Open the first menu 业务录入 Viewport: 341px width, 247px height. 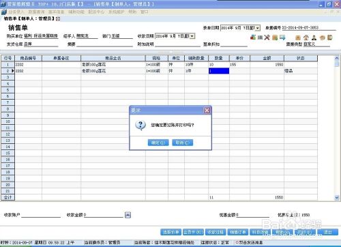(x=16, y=12)
